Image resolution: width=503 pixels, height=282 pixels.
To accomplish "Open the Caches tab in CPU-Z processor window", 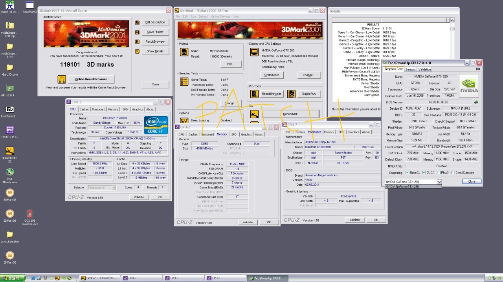I will point(84,109).
